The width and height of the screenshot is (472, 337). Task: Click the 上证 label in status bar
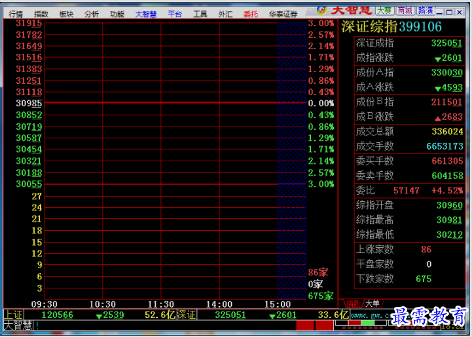tap(13, 315)
